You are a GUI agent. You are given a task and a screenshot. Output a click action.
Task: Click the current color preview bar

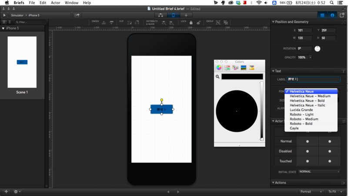click(x=242, y=77)
